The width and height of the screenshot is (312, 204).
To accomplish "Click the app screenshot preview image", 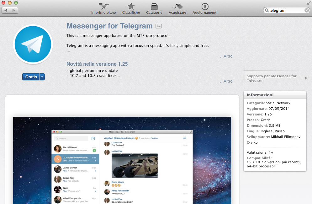I will point(122,160).
